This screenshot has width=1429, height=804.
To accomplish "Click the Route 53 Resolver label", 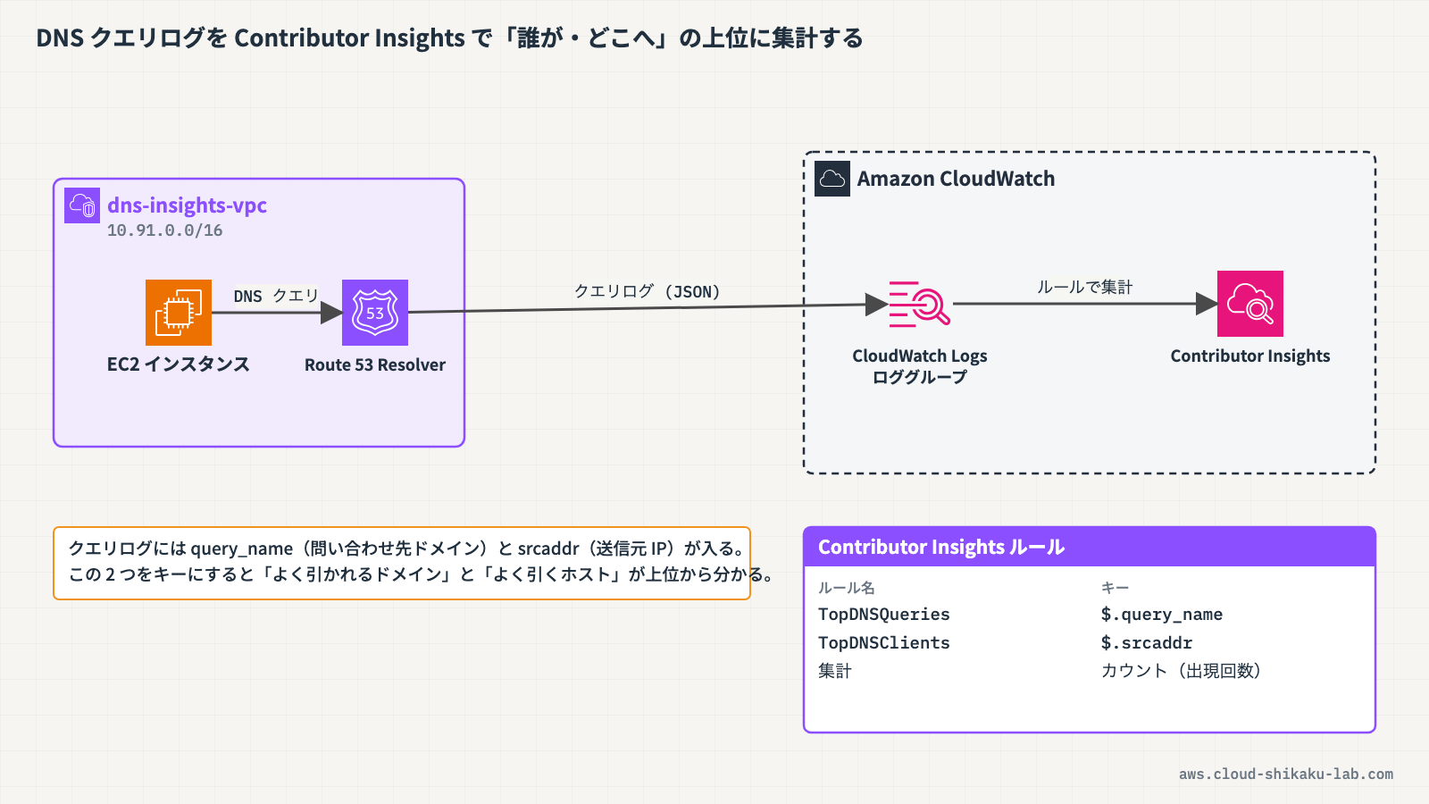I will point(375,364).
